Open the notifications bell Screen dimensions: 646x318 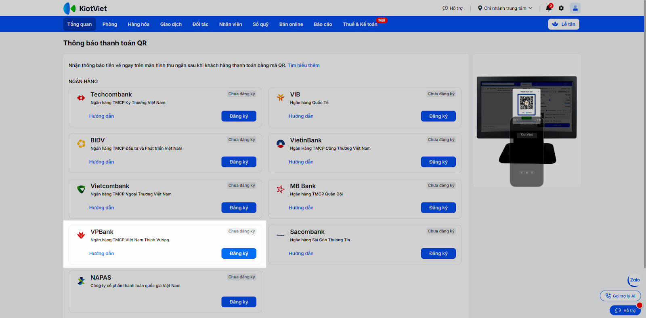pos(548,8)
